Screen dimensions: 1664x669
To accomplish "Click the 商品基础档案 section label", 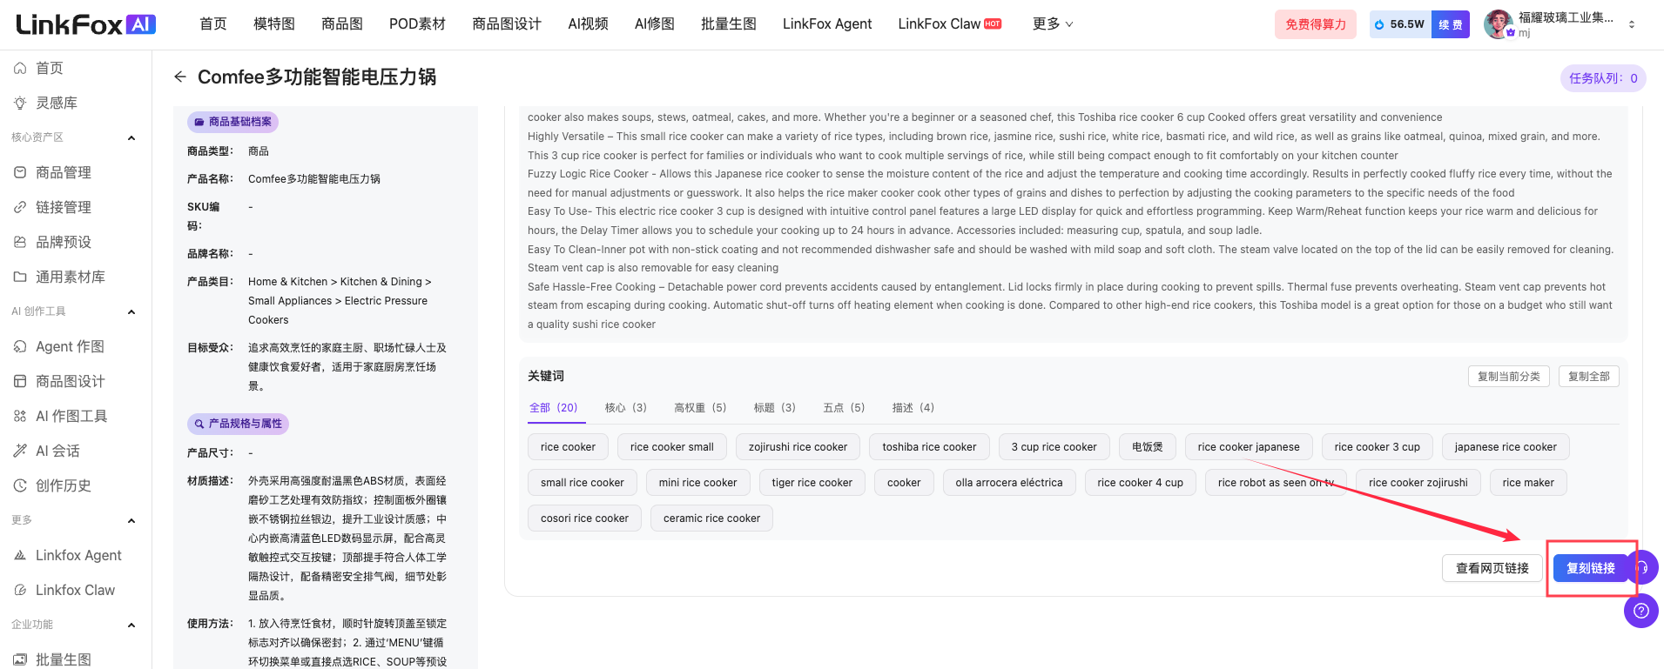I will coord(232,122).
